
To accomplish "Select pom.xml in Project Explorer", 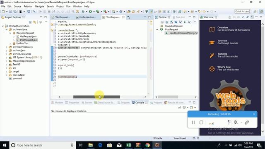I will [17, 78].
